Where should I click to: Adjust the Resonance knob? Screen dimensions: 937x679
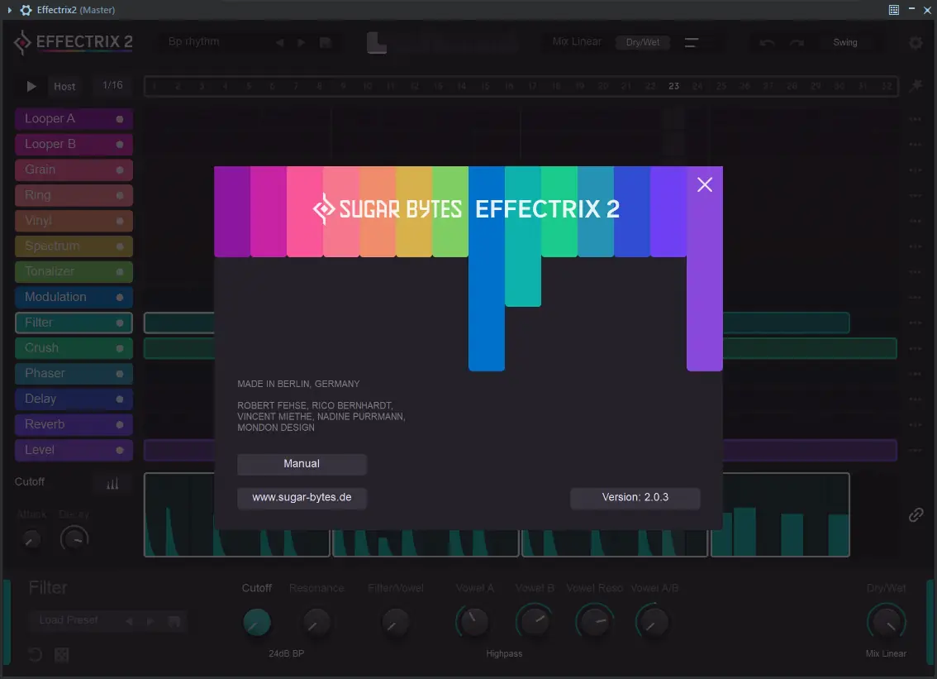pyautogui.click(x=316, y=623)
